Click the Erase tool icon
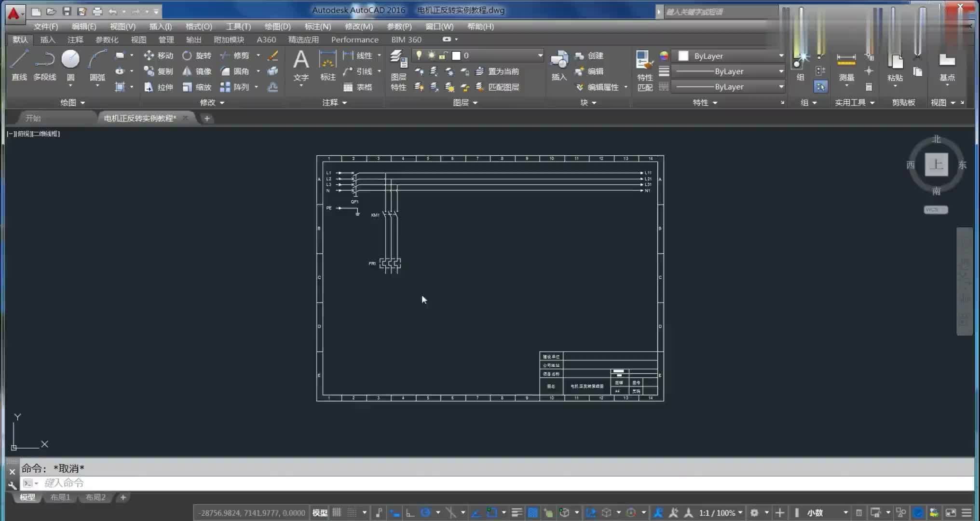Image resolution: width=980 pixels, height=521 pixels. click(273, 55)
